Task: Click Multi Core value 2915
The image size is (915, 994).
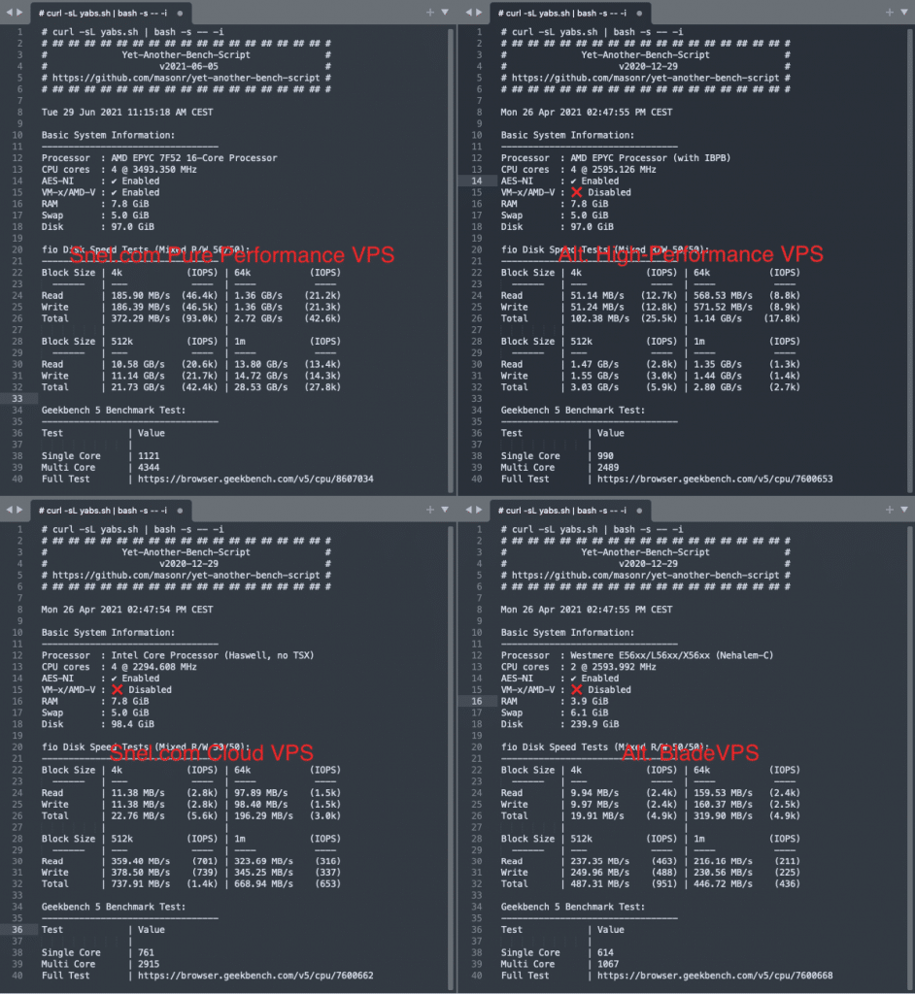Action: click(x=149, y=964)
